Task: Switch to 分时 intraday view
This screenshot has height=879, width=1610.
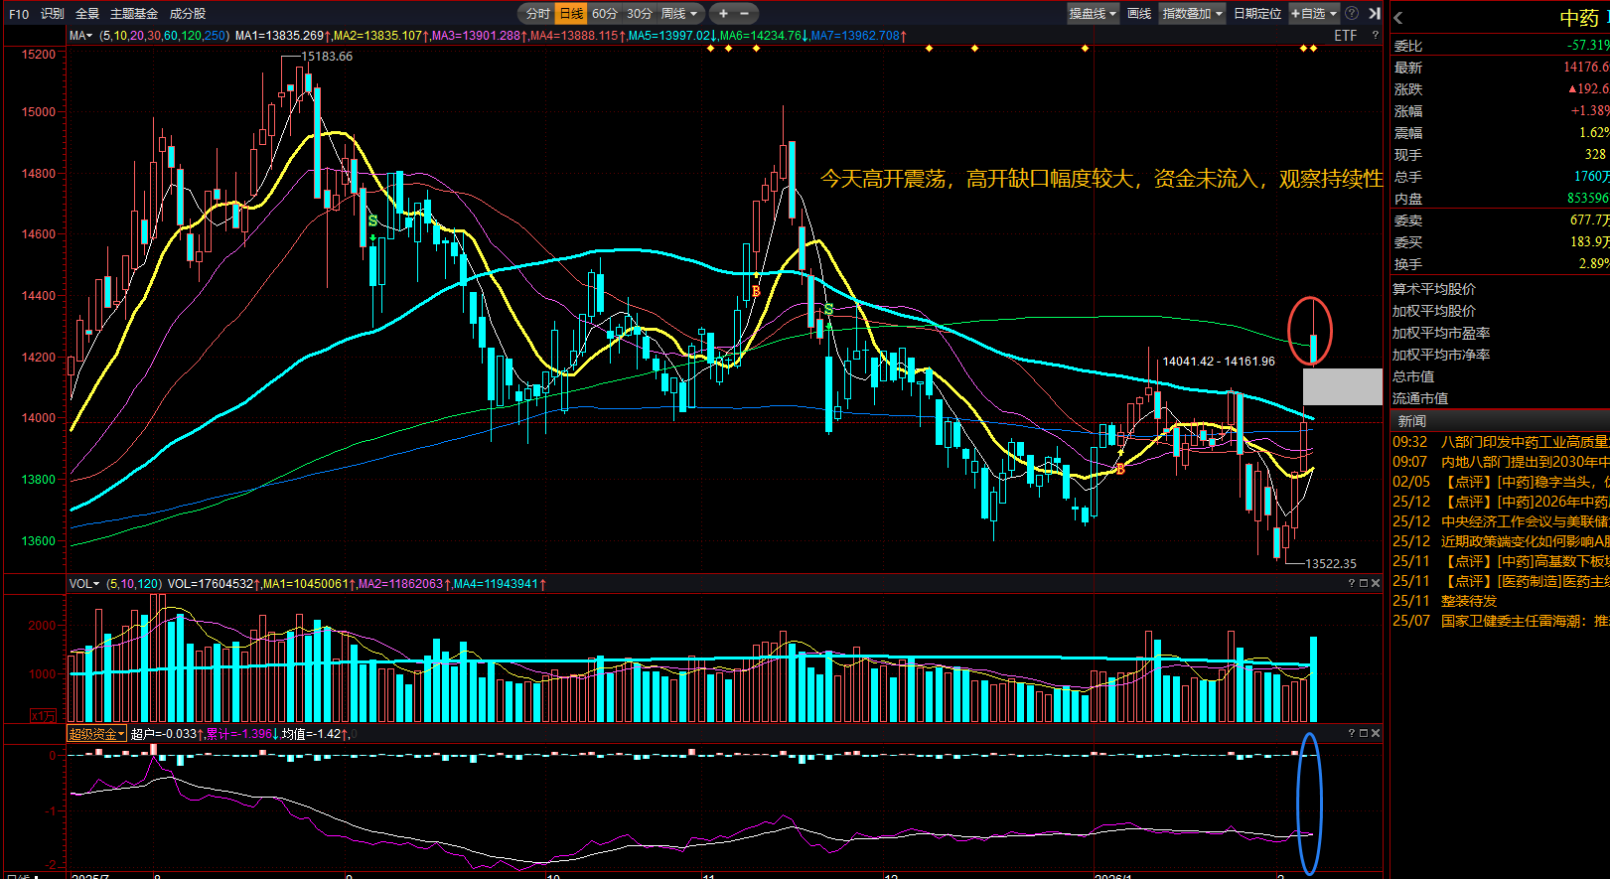Action: tap(537, 13)
